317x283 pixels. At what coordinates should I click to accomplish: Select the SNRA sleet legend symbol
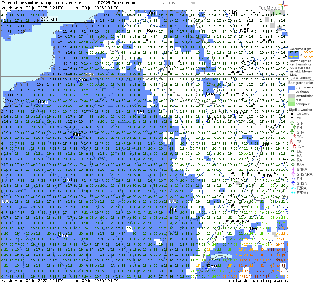tap(293, 169)
